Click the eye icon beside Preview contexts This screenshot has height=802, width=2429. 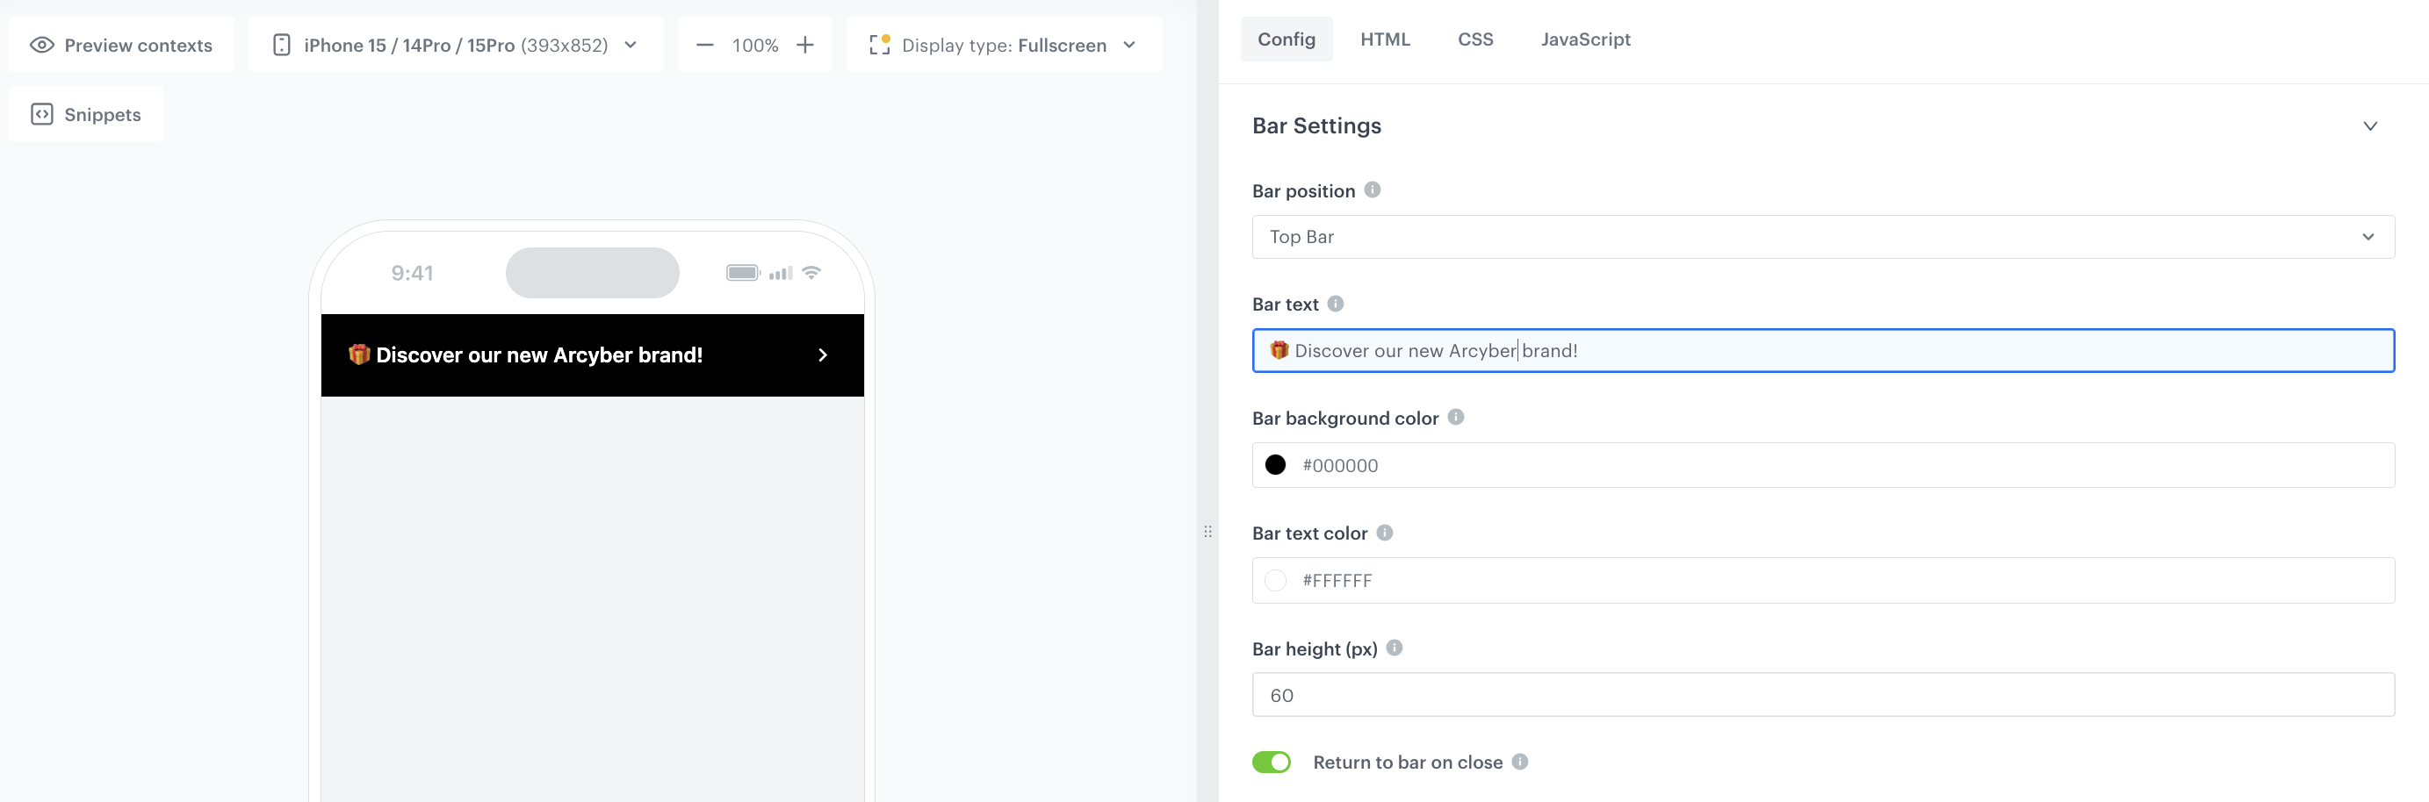40,44
